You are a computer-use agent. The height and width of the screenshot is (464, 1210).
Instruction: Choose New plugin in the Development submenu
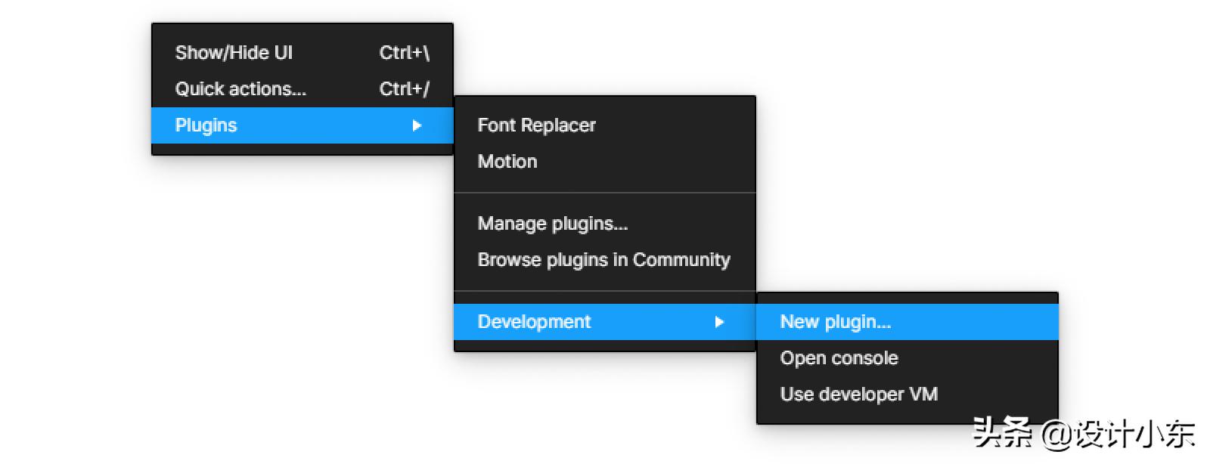pyautogui.click(x=836, y=322)
